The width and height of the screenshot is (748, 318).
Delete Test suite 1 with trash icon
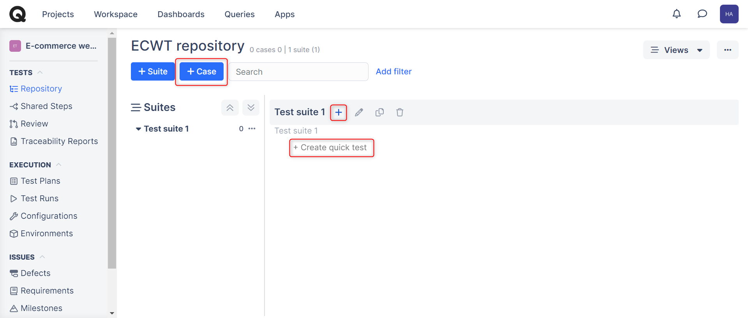[x=400, y=112]
